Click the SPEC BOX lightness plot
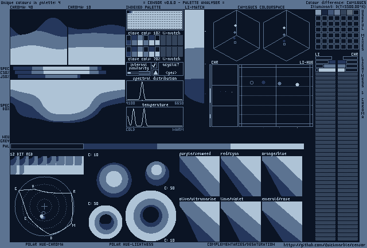This screenshot has height=248, width=367. 68,101
